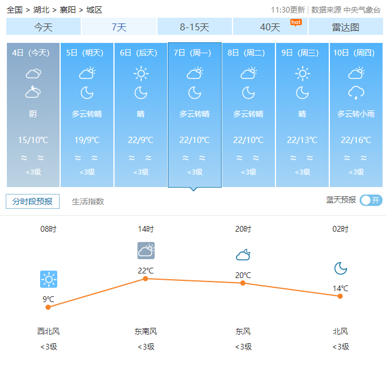Switch to the 今天 tab
Viewport: 386px width, 365px height.
[44, 27]
